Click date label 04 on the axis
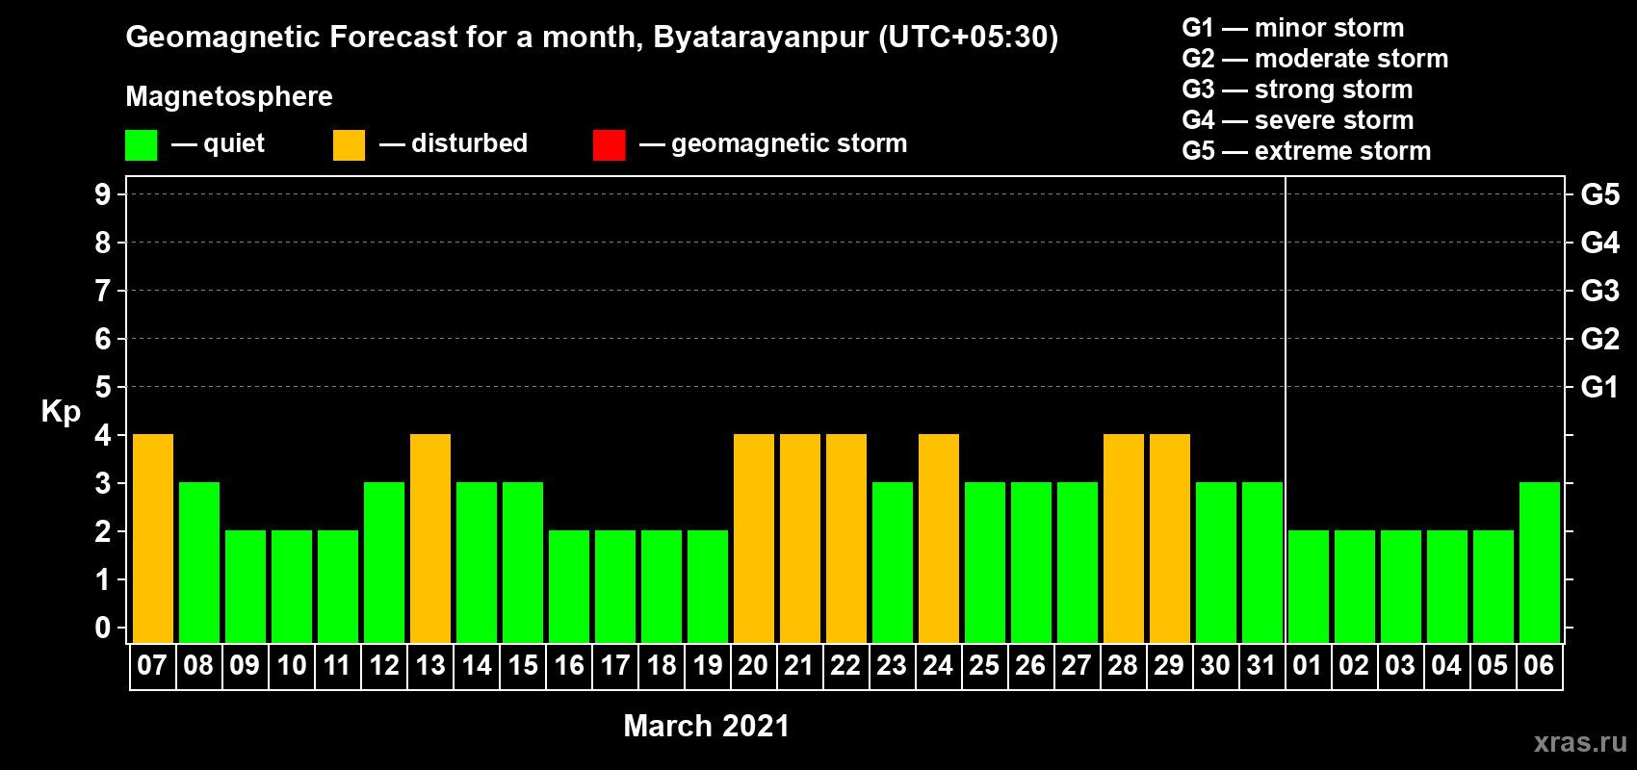Viewport: 1637px width, 770px height. (1446, 666)
